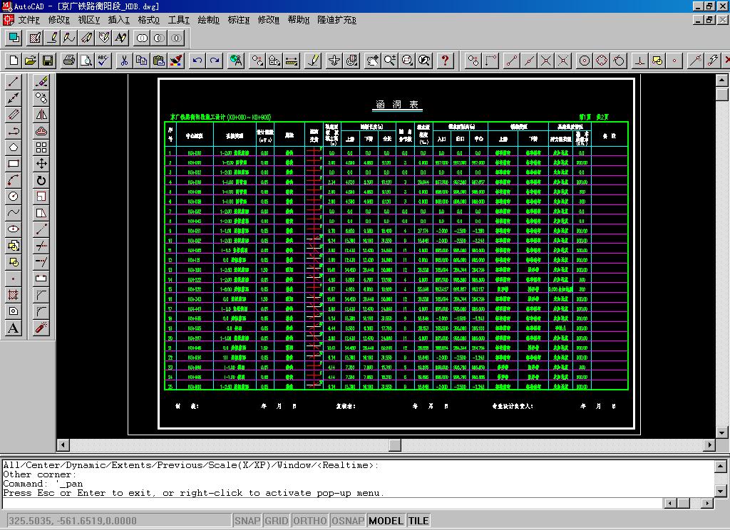Click command window scrollbar up arrow
Viewport: 730px width, 530px height.
[x=720, y=466]
